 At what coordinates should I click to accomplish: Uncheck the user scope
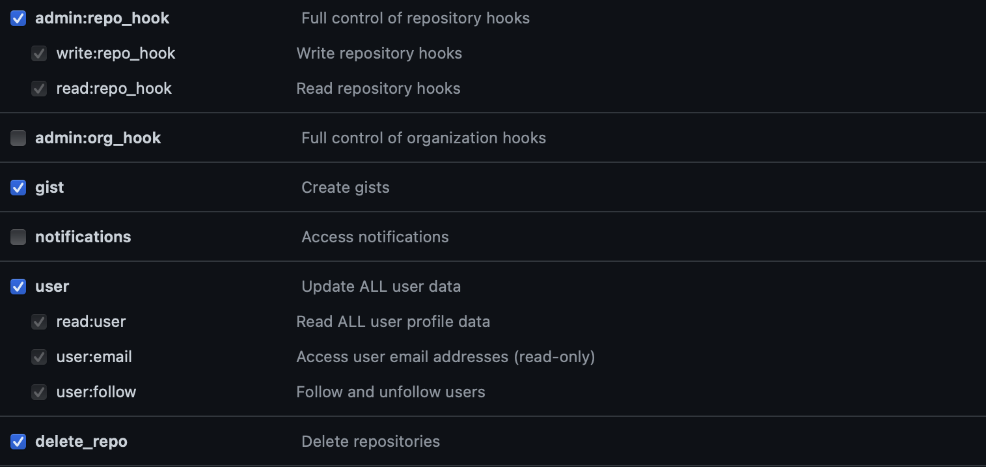click(18, 286)
